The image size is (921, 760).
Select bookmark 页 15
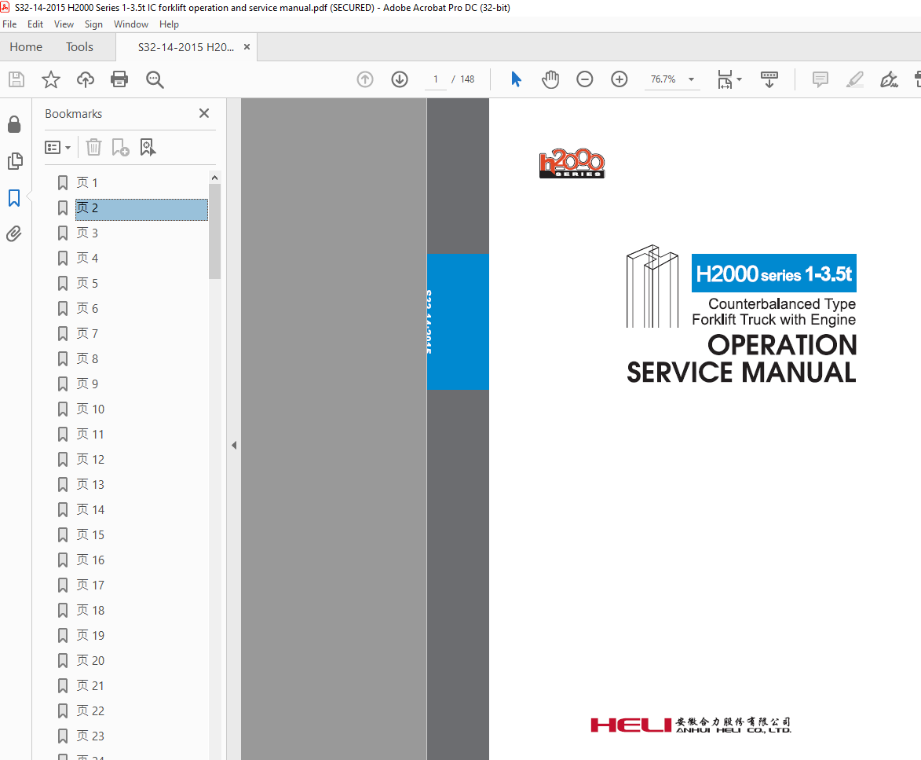[x=90, y=535]
